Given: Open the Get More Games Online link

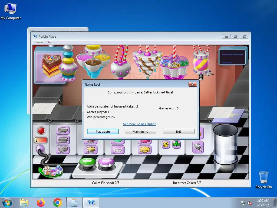Looking at the screenshot, I should (139, 124).
